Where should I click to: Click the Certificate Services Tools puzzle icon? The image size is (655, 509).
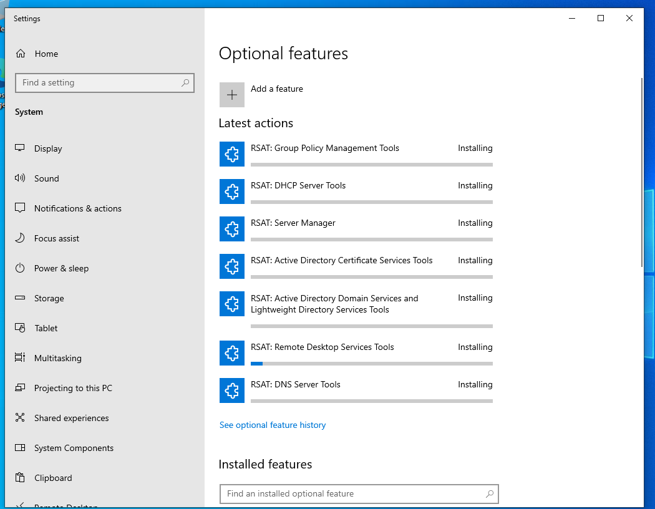point(232,266)
